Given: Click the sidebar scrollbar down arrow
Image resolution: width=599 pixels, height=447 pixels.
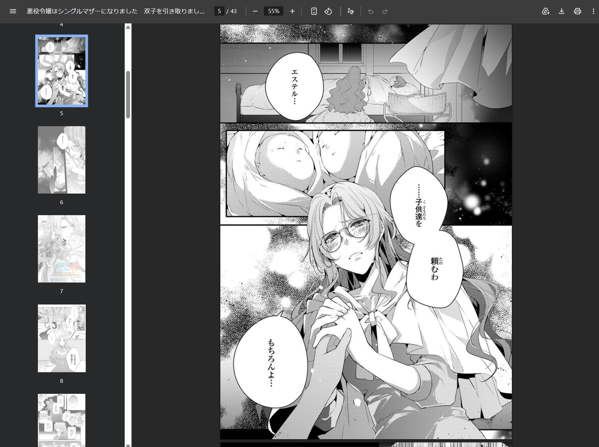Looking at the screenshot, I should (x=128, y=445).
